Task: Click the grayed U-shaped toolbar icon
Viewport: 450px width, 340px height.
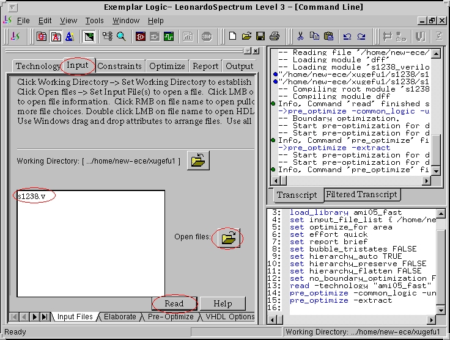Action: (420, 37)
